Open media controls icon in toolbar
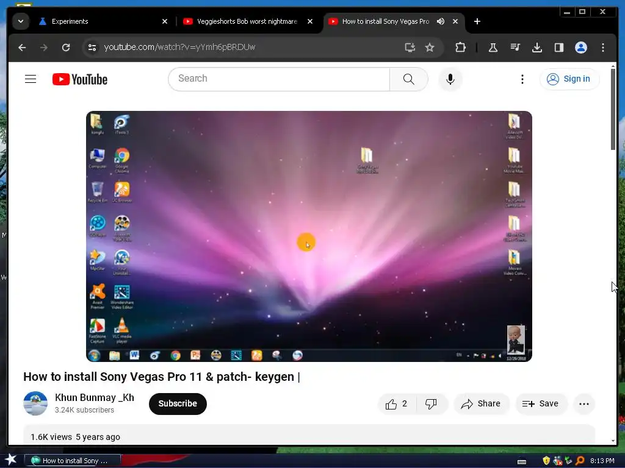Screen dimensions: 625x468 (515, 48)
